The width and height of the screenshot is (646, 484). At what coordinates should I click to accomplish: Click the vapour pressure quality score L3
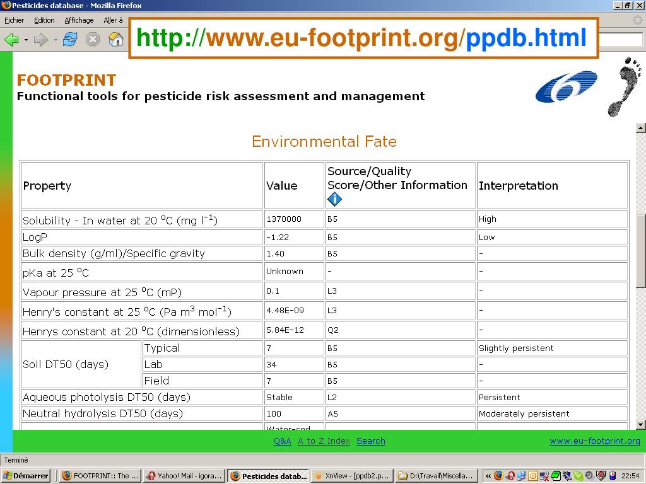332,291
